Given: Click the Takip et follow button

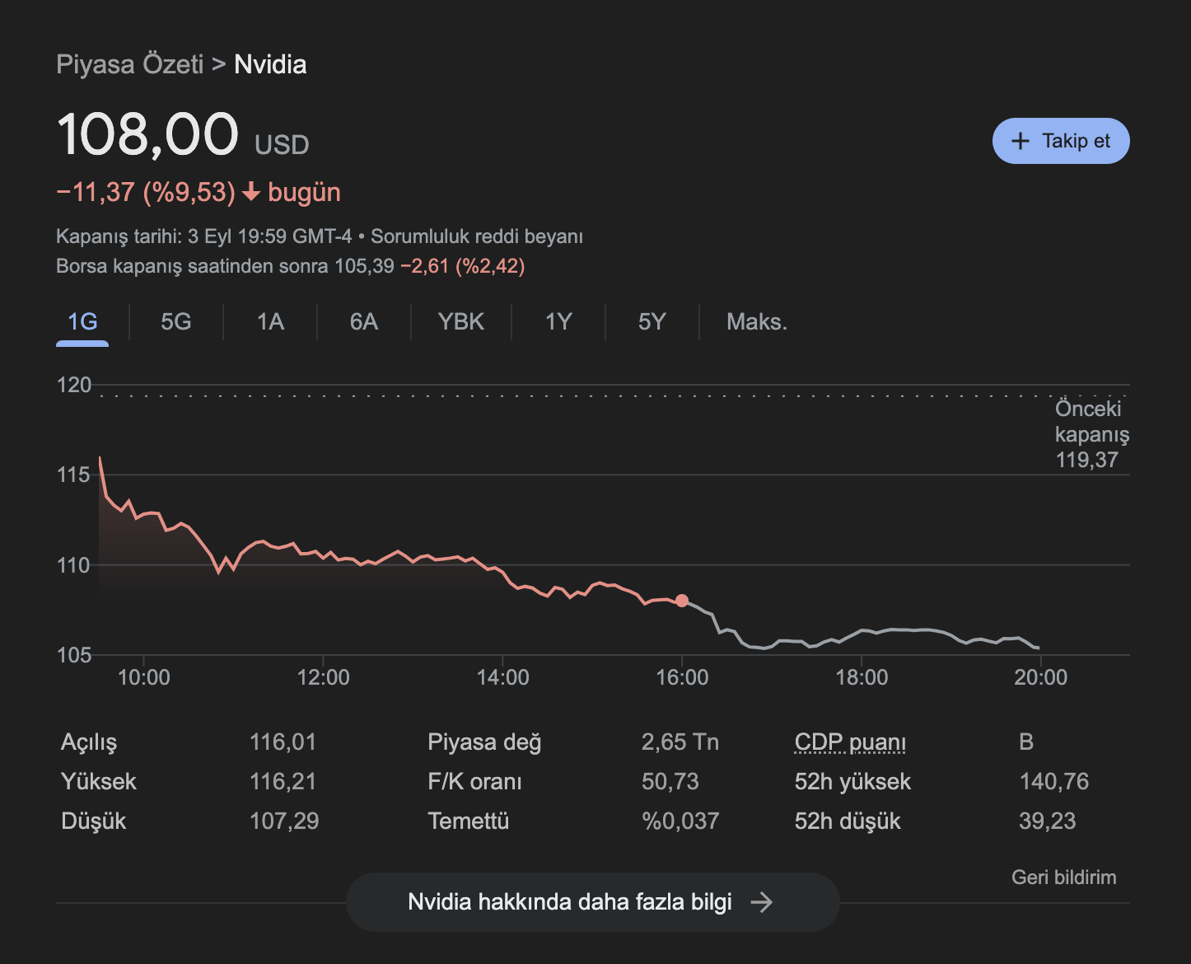Looking at the screenshot, I should [x=1061, y=141].
